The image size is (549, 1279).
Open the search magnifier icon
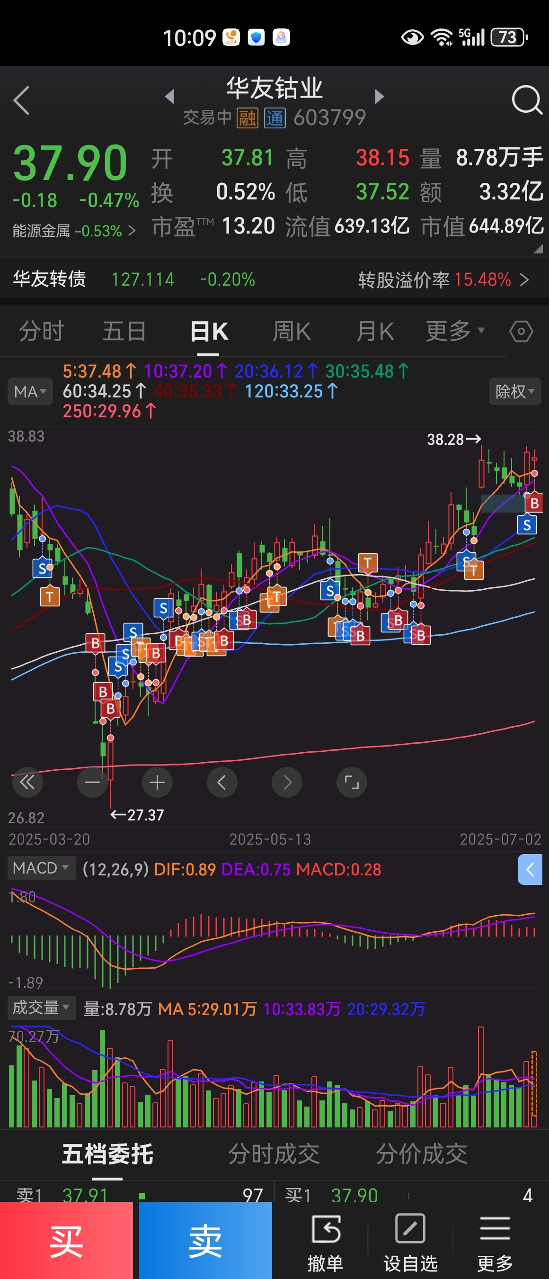(527, 100)
